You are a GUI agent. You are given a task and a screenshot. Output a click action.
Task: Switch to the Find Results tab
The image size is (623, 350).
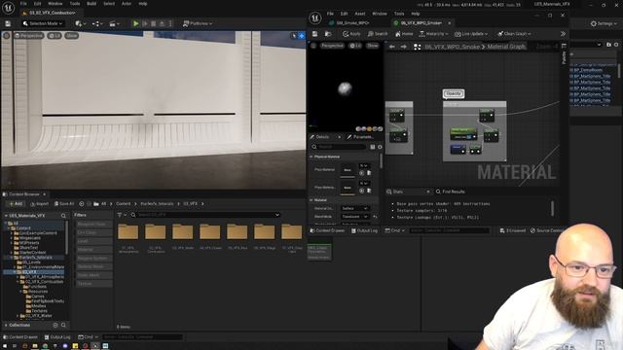(451, 192)
